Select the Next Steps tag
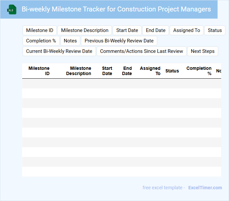 tap(203, 51)
